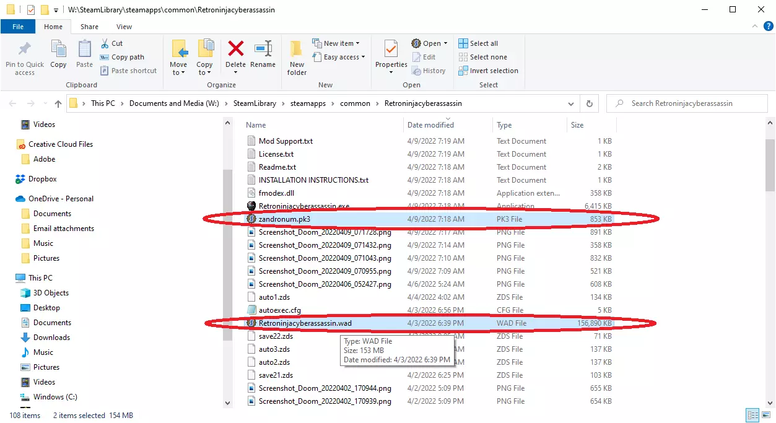Click Invert selection in ribbon
776x423 pixels.
click(x=488, y=71)
